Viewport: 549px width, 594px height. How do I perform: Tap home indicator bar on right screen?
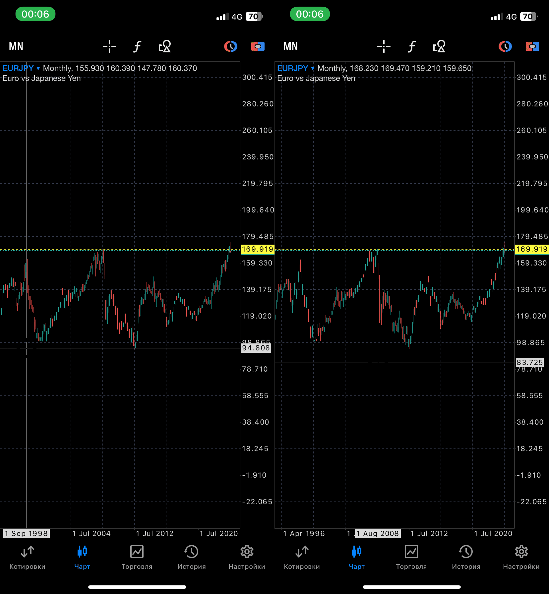[412, 587]
